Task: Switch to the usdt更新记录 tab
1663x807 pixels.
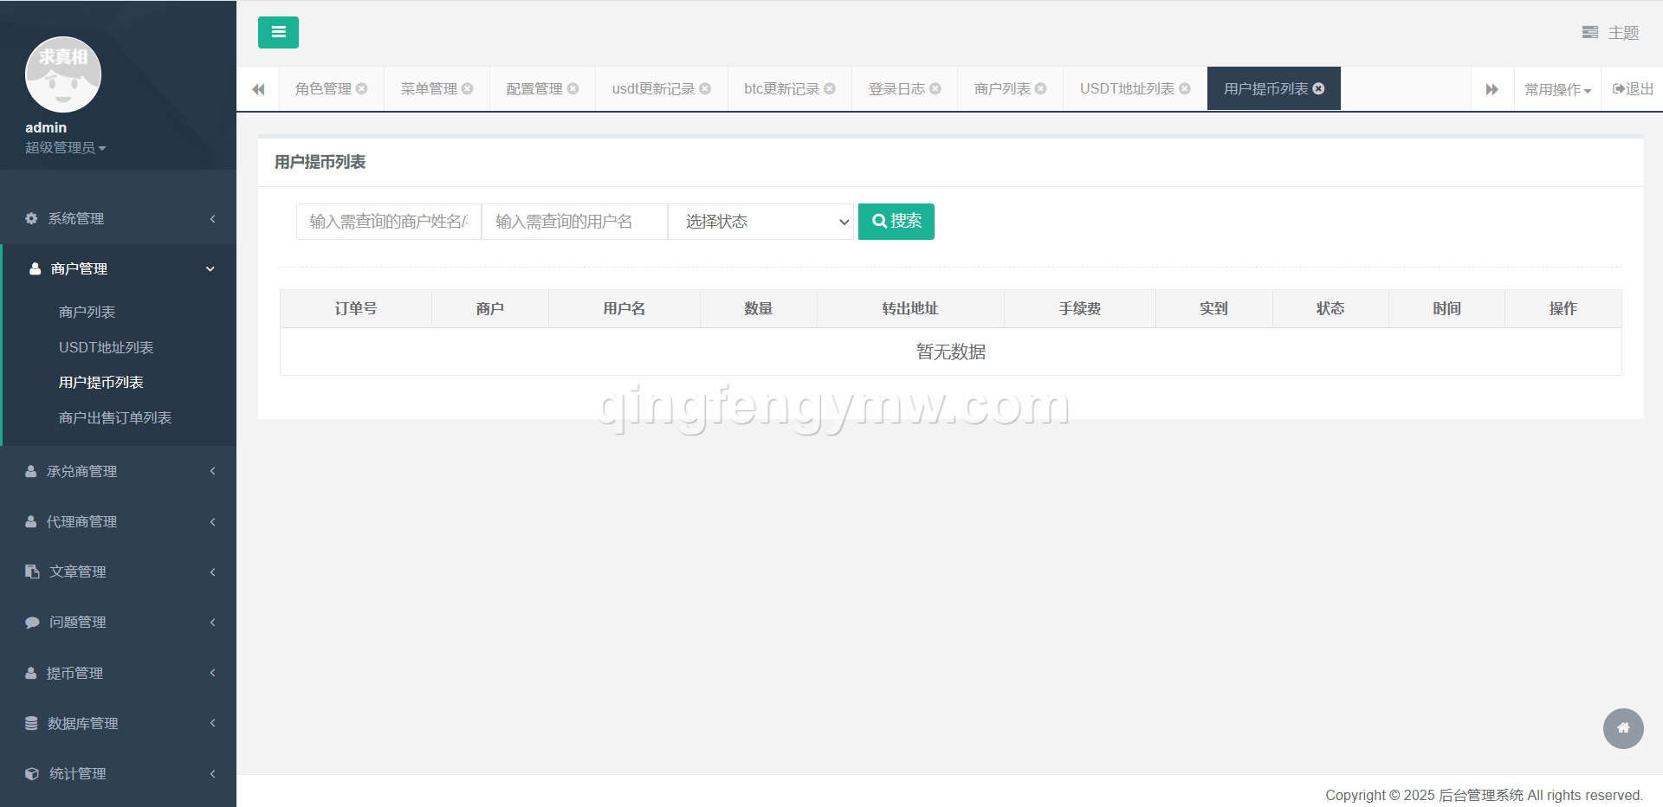Action: click(x=653, y=88)
